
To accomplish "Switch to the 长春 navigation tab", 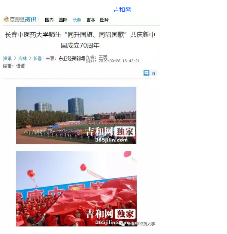I will (77, 20).
